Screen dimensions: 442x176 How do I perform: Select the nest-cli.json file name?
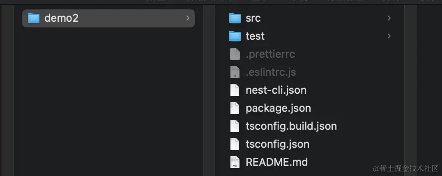(x=276, y=90)
